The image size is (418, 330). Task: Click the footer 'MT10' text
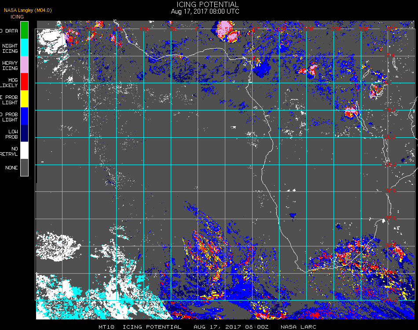tap(106, 327)
